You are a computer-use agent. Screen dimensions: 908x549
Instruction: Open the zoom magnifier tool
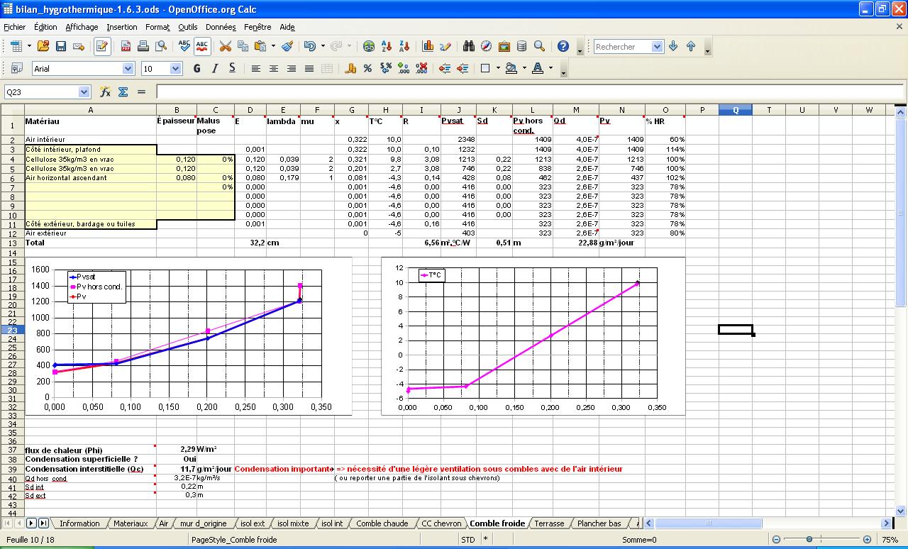pos(539,46)
